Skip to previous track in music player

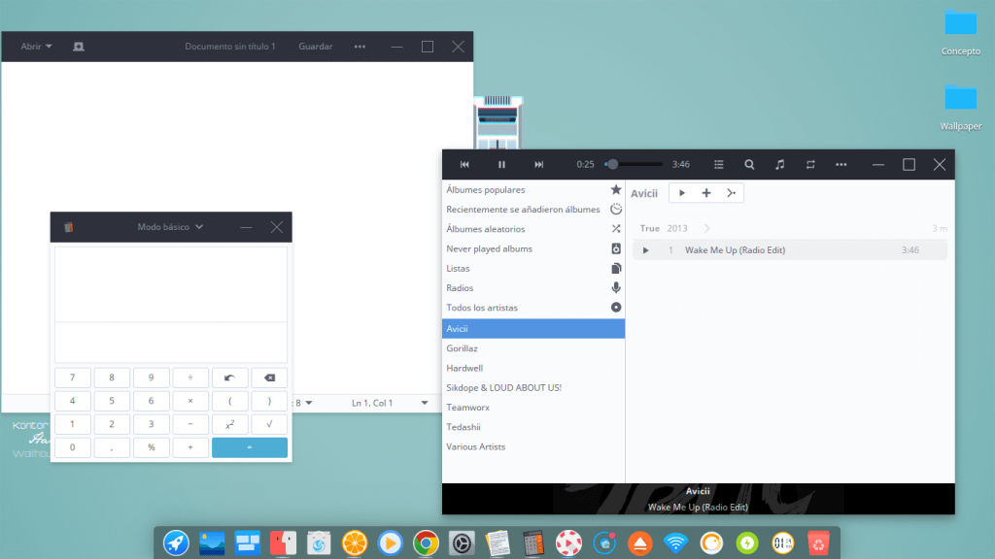coord(464,165)
